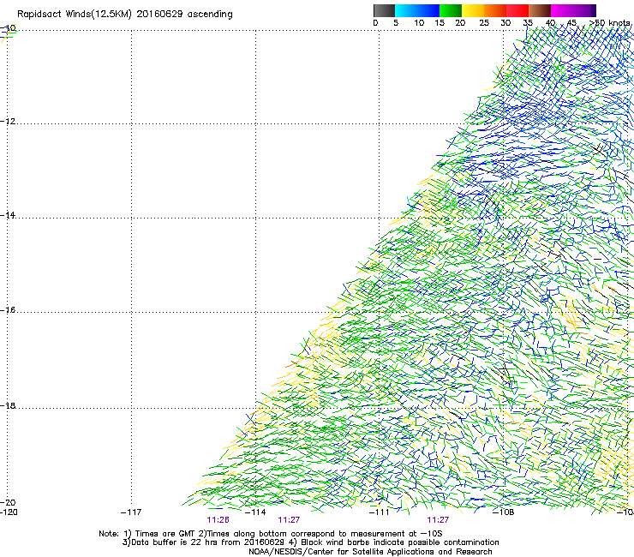Click the "-117" longitude axis label

pyautogui.click(x=131, y=512)
